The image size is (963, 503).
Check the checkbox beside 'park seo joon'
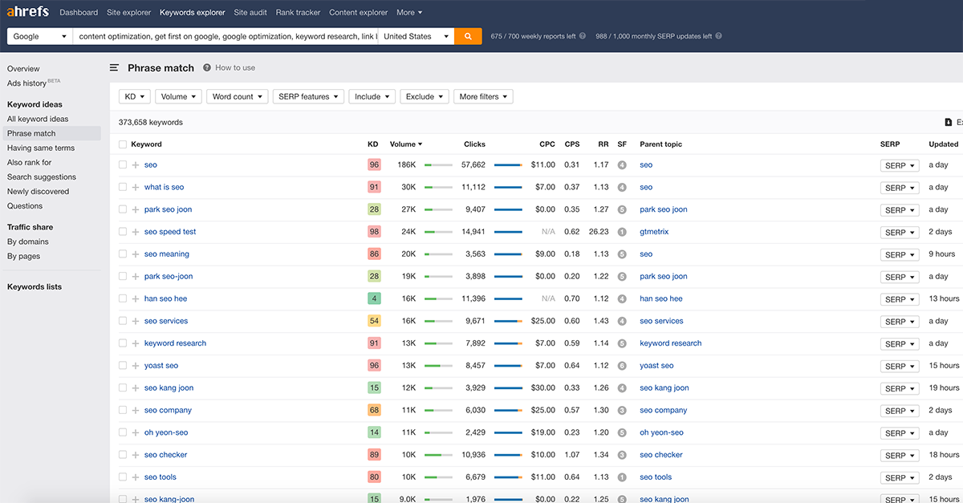pos(122,209)
